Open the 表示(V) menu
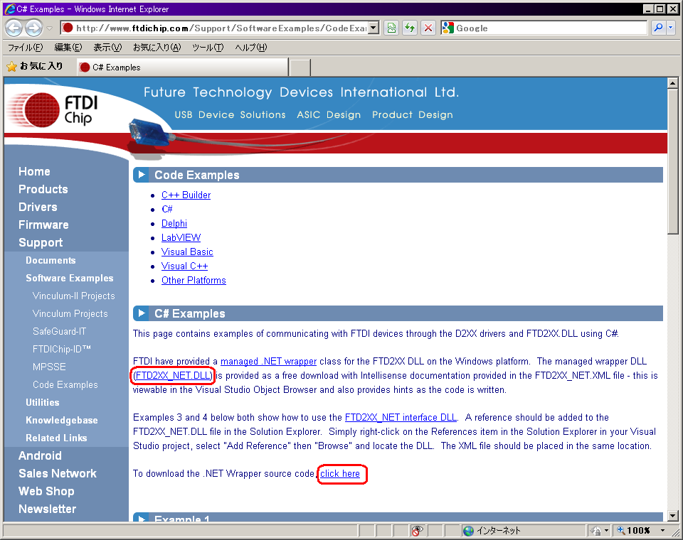This screenshot has height=540, width=683. pos(107,48)
